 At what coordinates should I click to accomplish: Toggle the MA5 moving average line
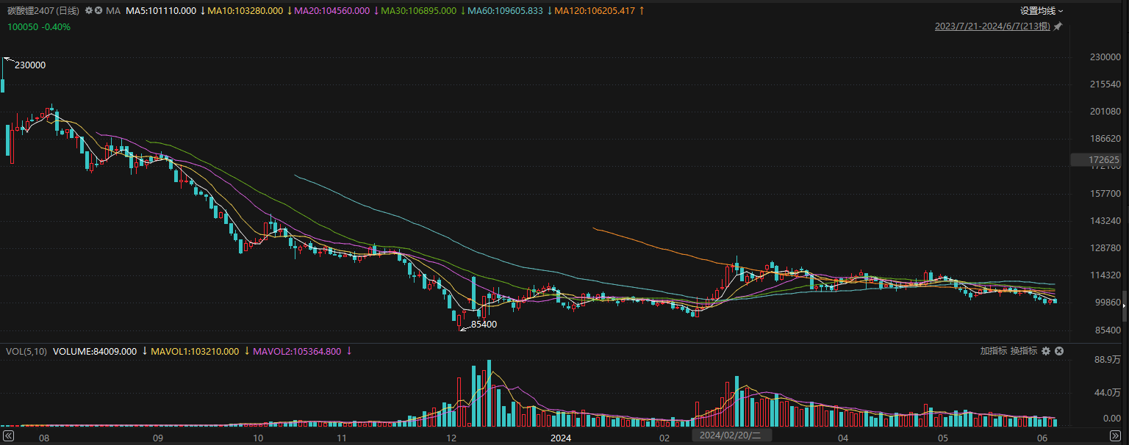[x=161, y=11]
